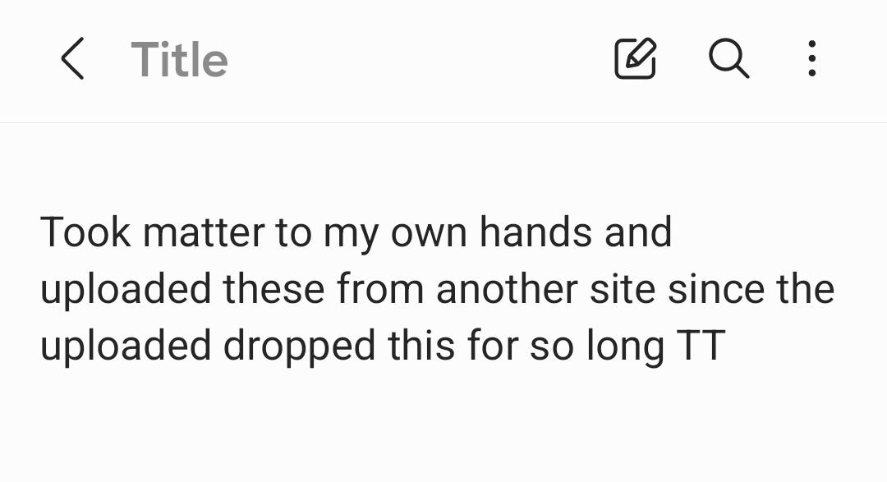This screenshot has width=887, height=482.
Task: Open search with the magnifying glass
Action: click(x=728, y=58)
